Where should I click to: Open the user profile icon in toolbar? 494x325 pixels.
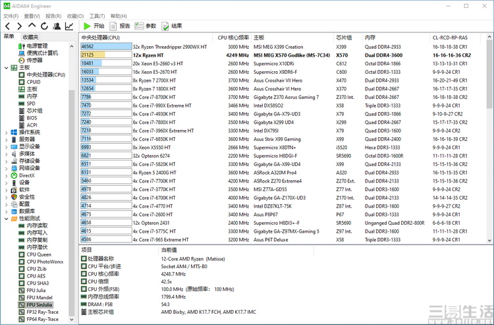coord(57,26)
